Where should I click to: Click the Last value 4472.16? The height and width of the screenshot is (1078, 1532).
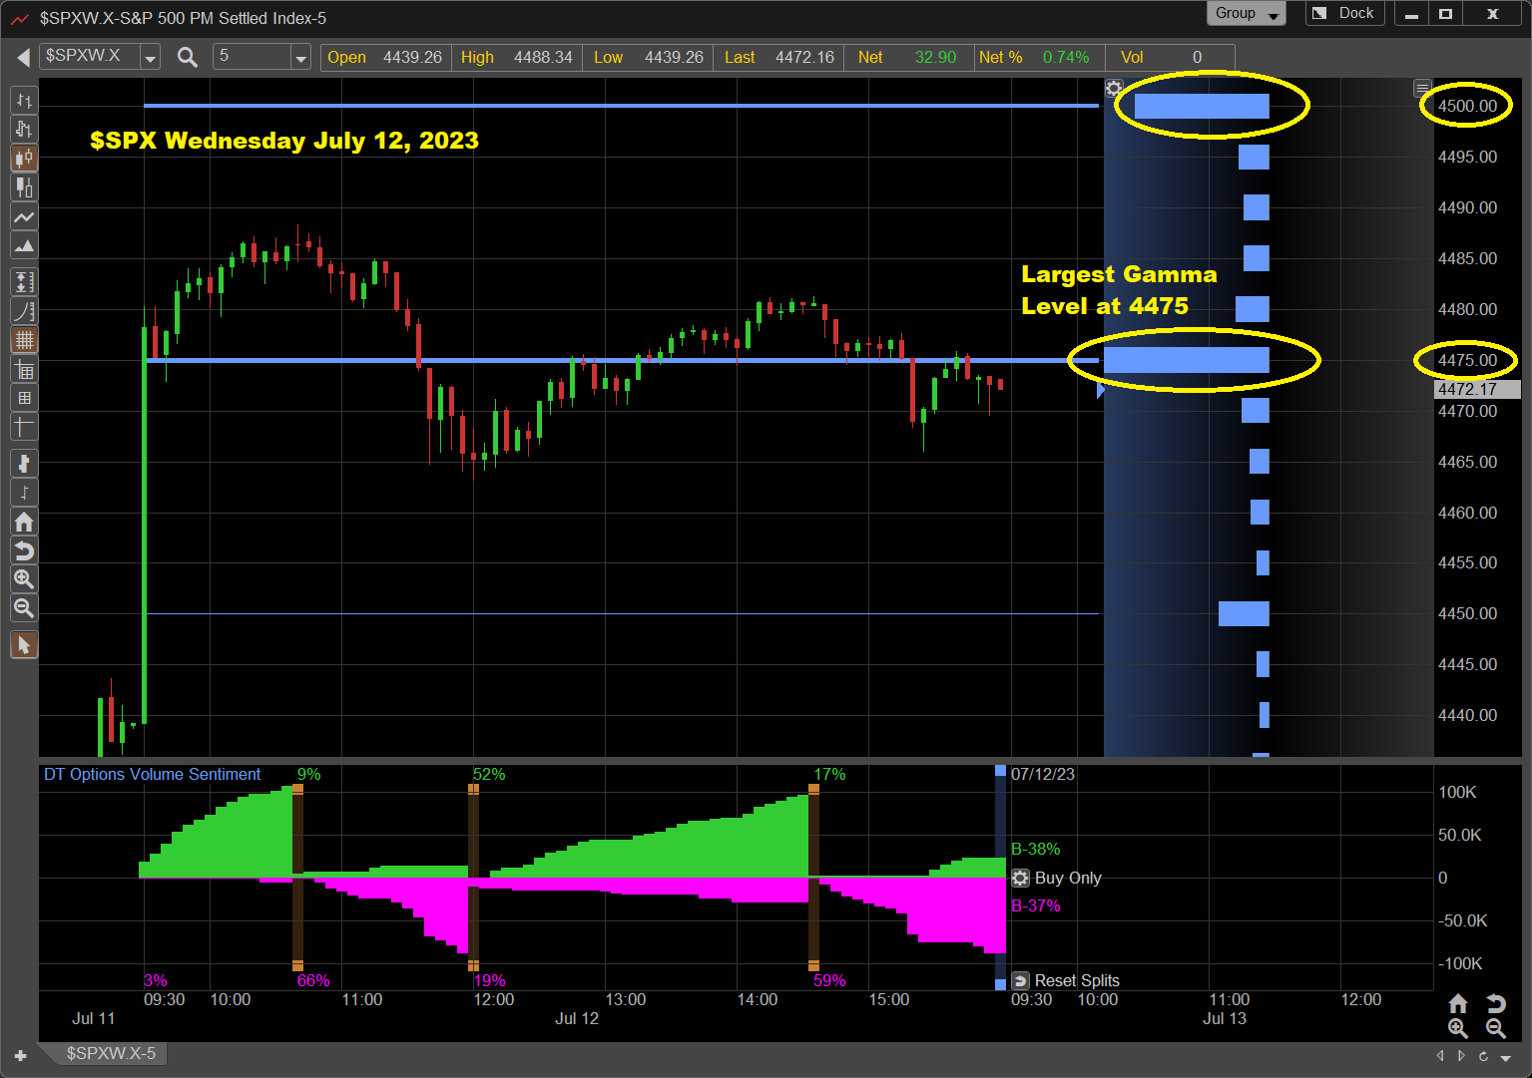tap(804, 57)
